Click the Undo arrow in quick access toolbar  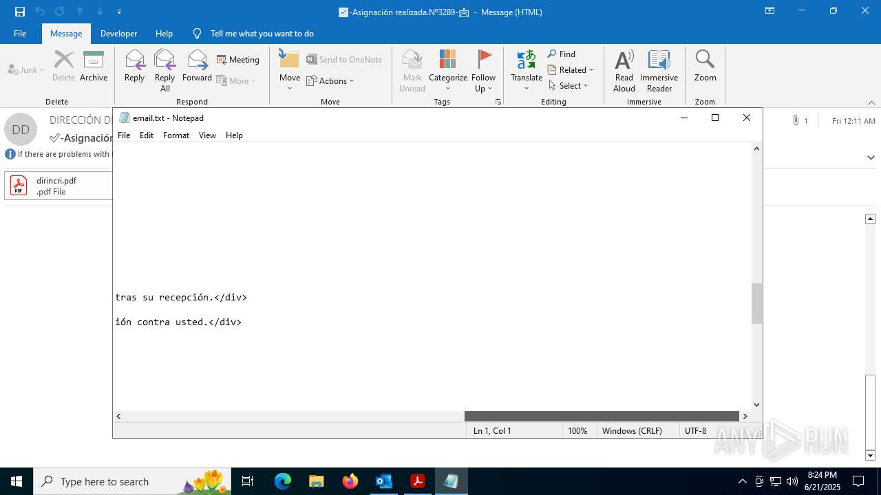tap(40, 12)
